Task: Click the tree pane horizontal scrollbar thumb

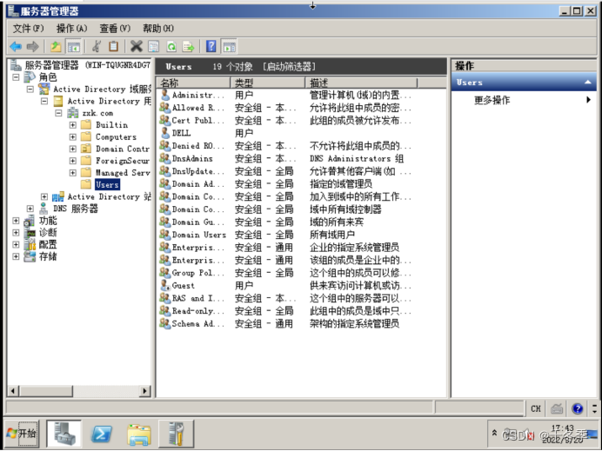Action: point(46,391)
